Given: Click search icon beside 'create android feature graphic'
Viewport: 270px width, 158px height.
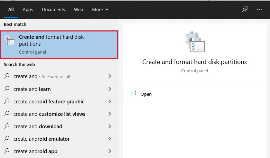Looking at the screenshot, I should [7, 101].
